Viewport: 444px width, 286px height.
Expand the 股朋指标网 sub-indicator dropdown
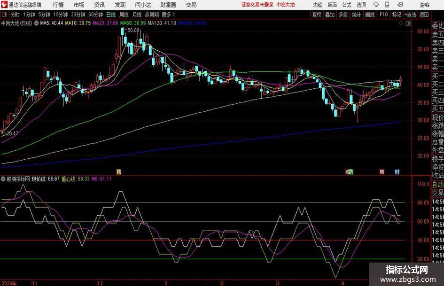pos(3,179)
